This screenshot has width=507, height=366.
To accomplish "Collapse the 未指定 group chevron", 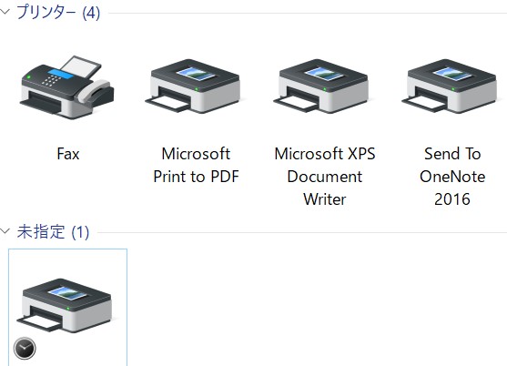I will [5, 231].
